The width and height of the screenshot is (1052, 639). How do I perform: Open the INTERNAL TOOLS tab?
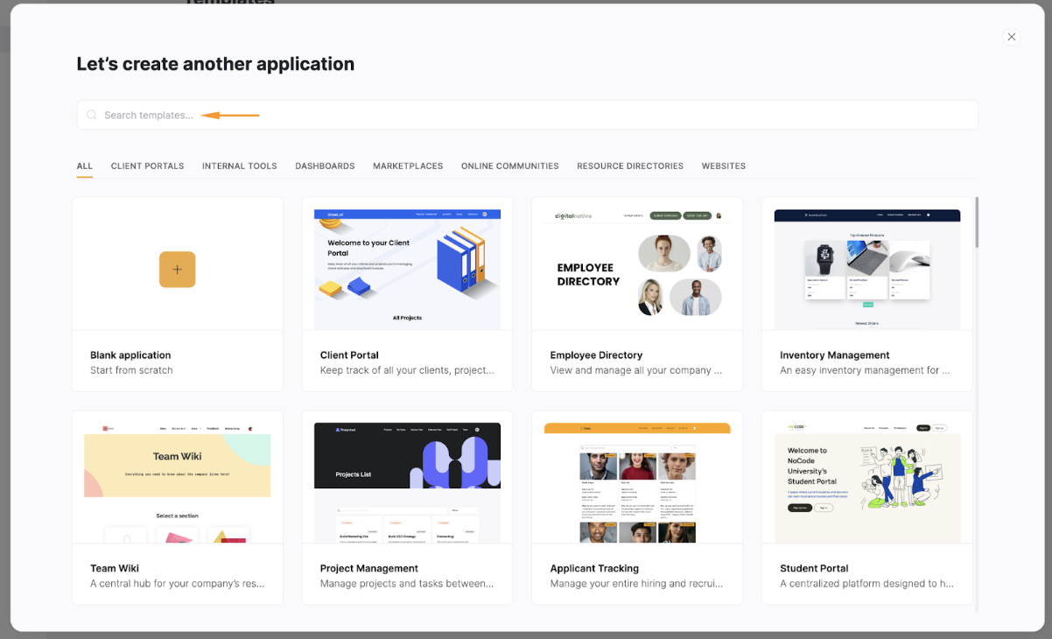[x=239, y=166]
